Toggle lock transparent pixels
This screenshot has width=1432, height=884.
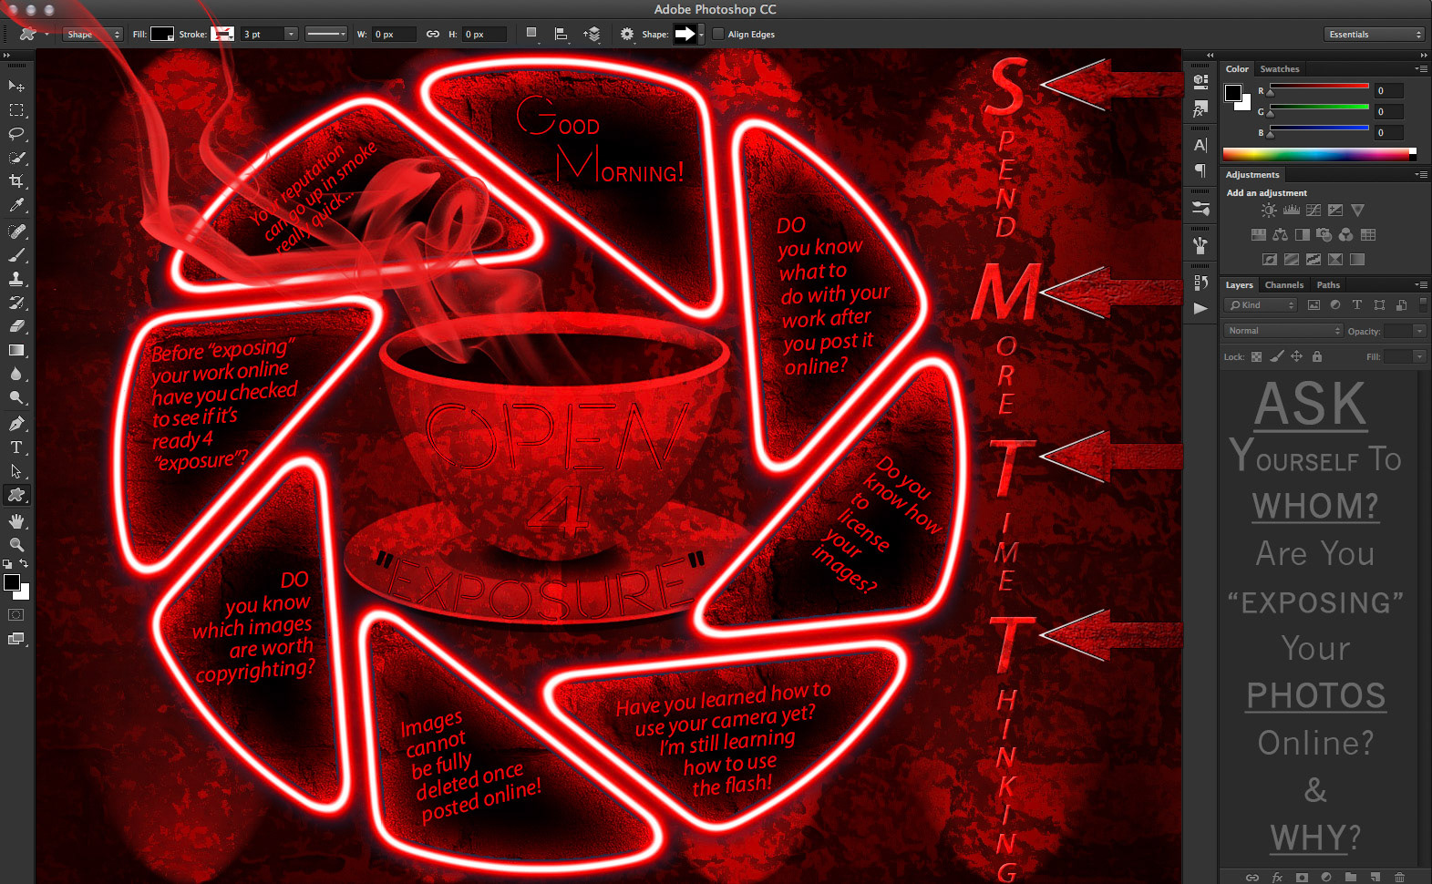[x=1257, y=356]
